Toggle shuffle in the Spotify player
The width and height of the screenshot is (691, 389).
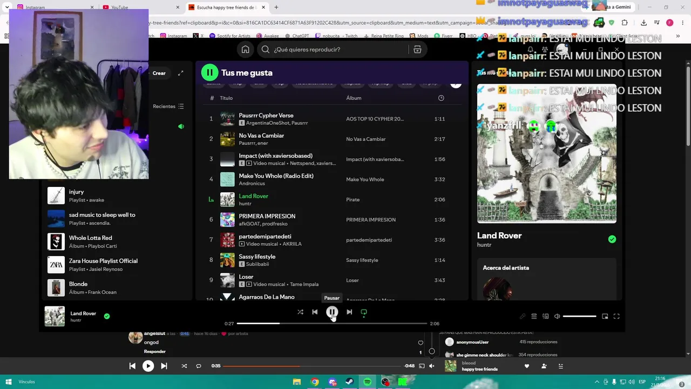[x=300, y=312]
